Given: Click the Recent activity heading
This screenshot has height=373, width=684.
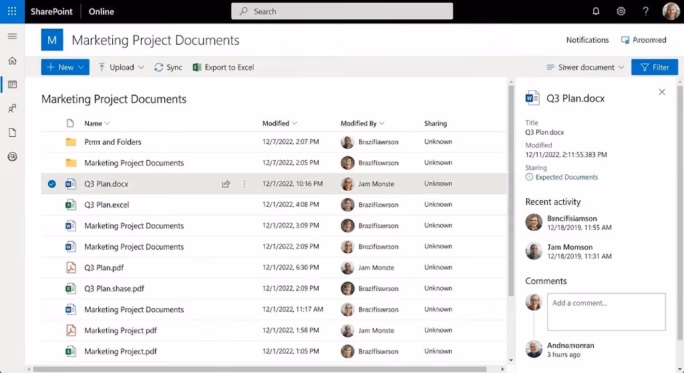Looking at the screenshot, I should [x=552, y=202].
